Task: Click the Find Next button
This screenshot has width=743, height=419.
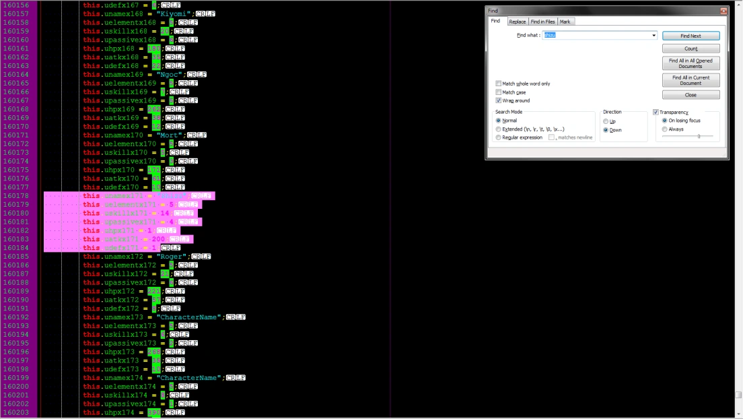Action: [691, 36]
